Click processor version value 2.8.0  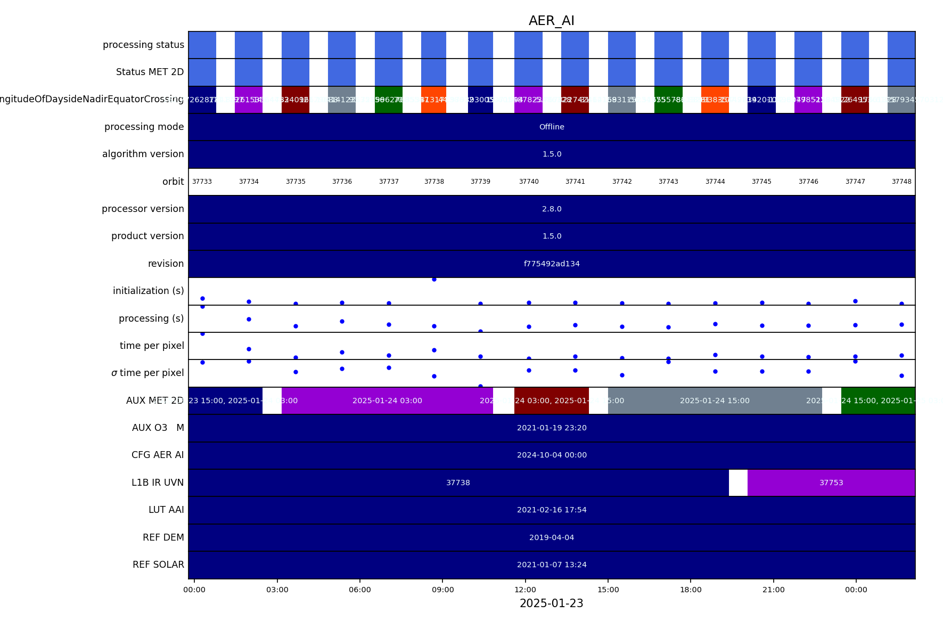(551, 209)
